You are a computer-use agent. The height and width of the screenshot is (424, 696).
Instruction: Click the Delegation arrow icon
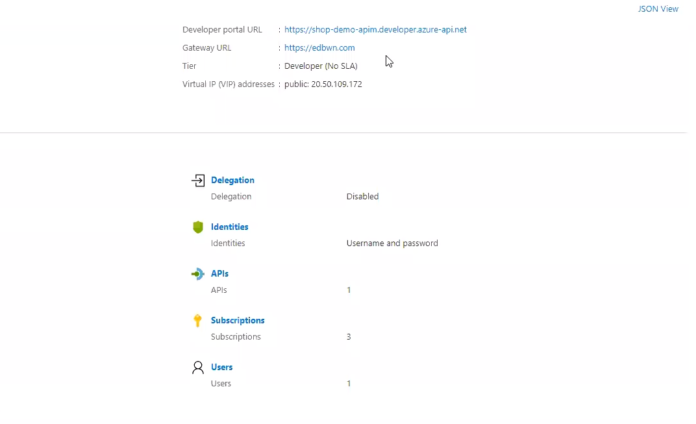pyautogui.click(x=198, y=181)
